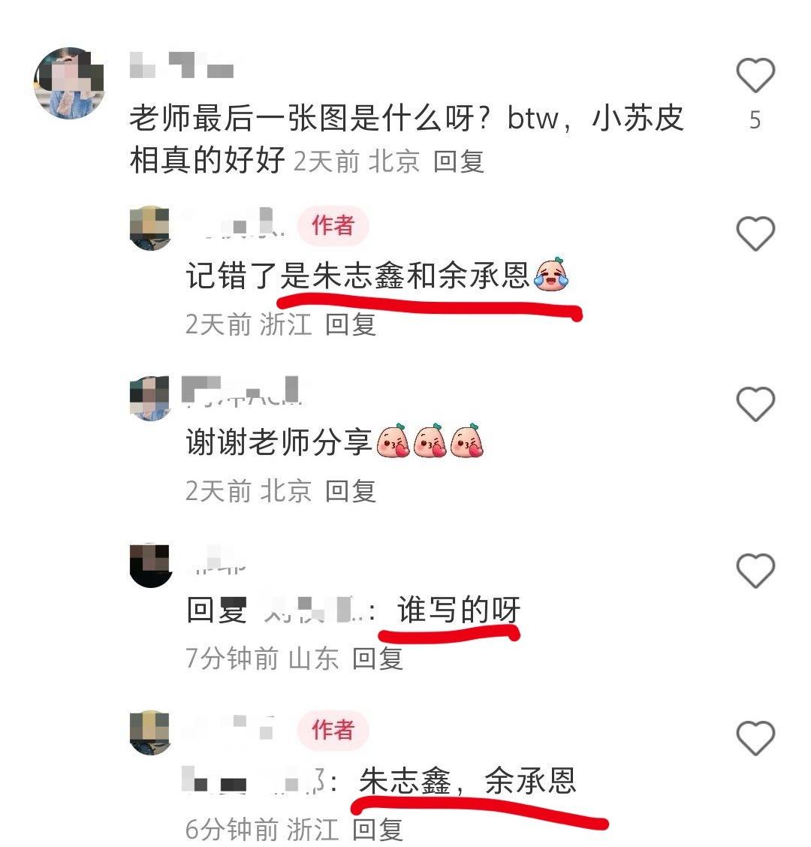811x847 pixels.
Task: Open the author's avatar on the bottom reply
Action: coord(150,732)
